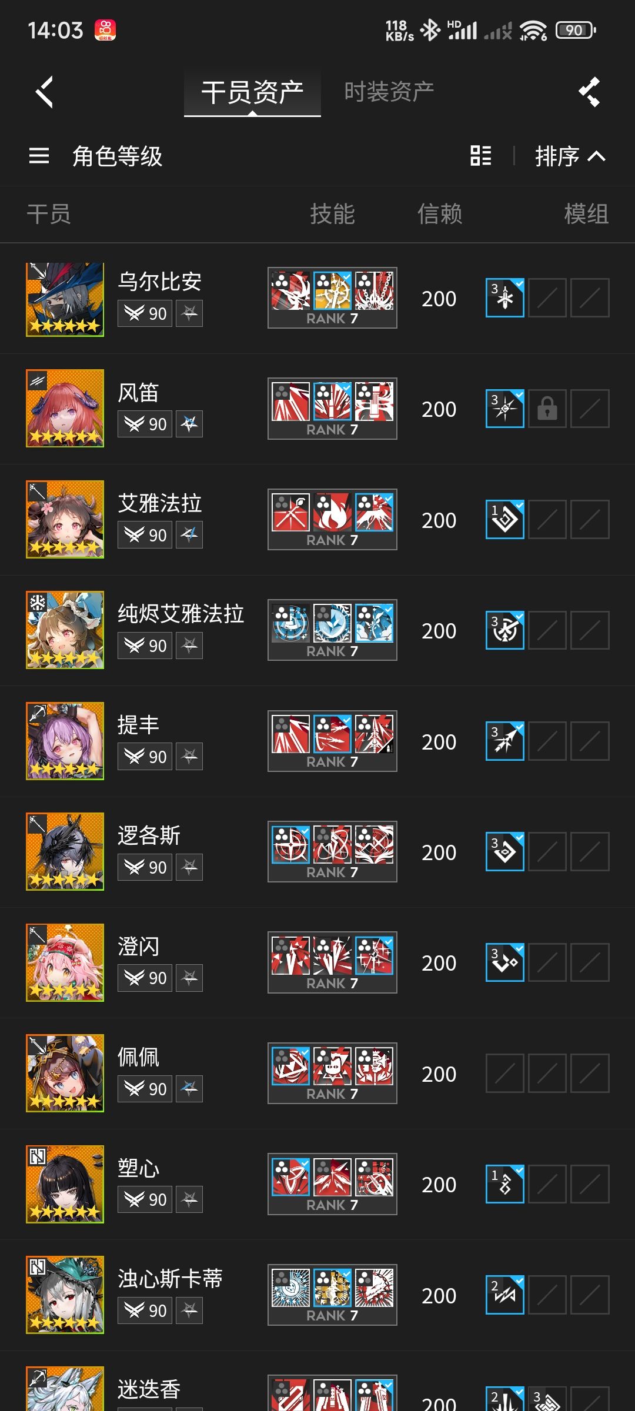Open 逻各斯's skill rank panel
Image resolution: width=635 pixels, height=1411 pixels.
(332, 851)
